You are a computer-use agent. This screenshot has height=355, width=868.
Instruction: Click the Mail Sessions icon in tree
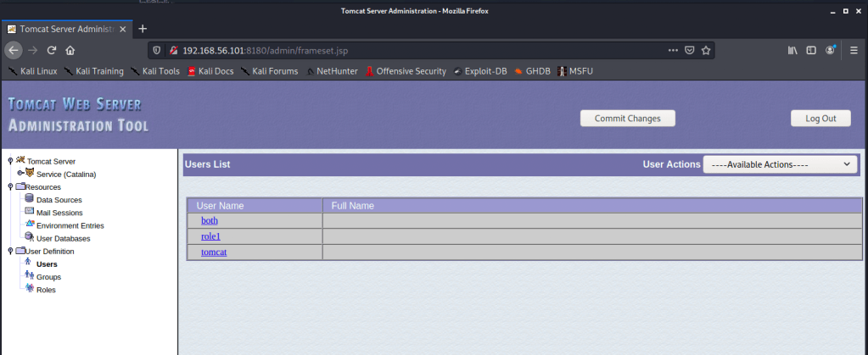tap(30, 212)
